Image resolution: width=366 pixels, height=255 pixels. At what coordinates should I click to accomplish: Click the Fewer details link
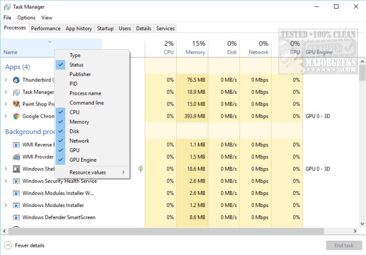(30, 245)
